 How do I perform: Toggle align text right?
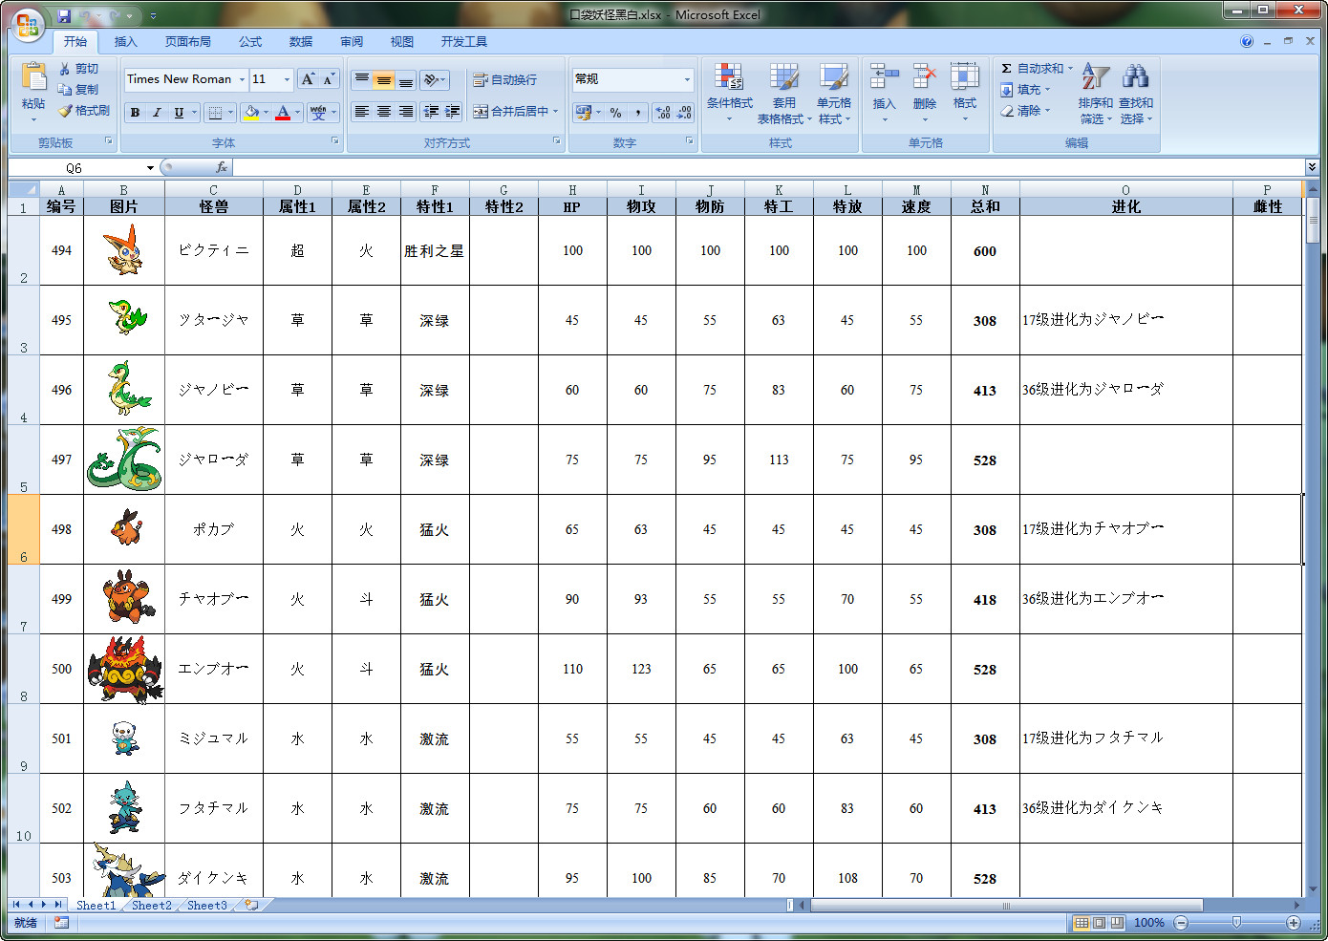point(405,112)
